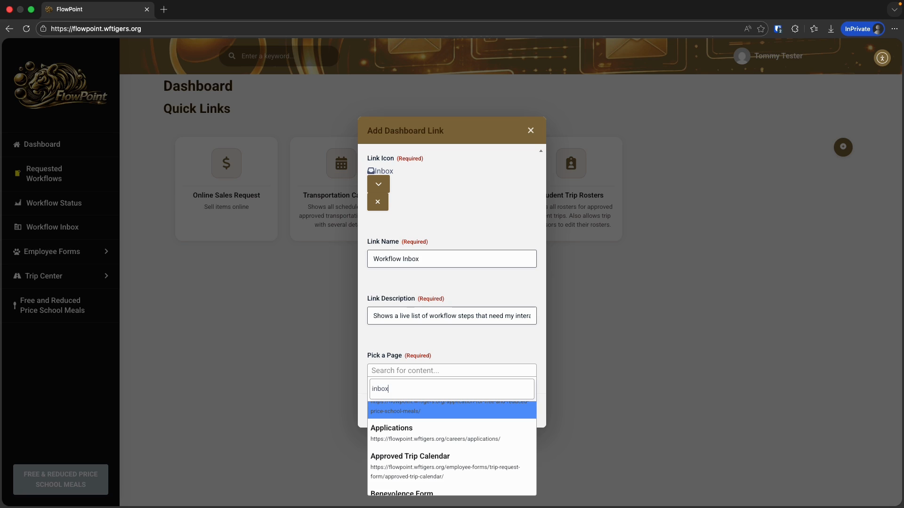Go to Dashboard in sidebar
This screenshot has width=904, height=508.
point(42,144)
